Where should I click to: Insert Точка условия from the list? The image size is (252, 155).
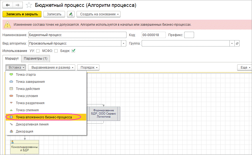tap(27, 96)
